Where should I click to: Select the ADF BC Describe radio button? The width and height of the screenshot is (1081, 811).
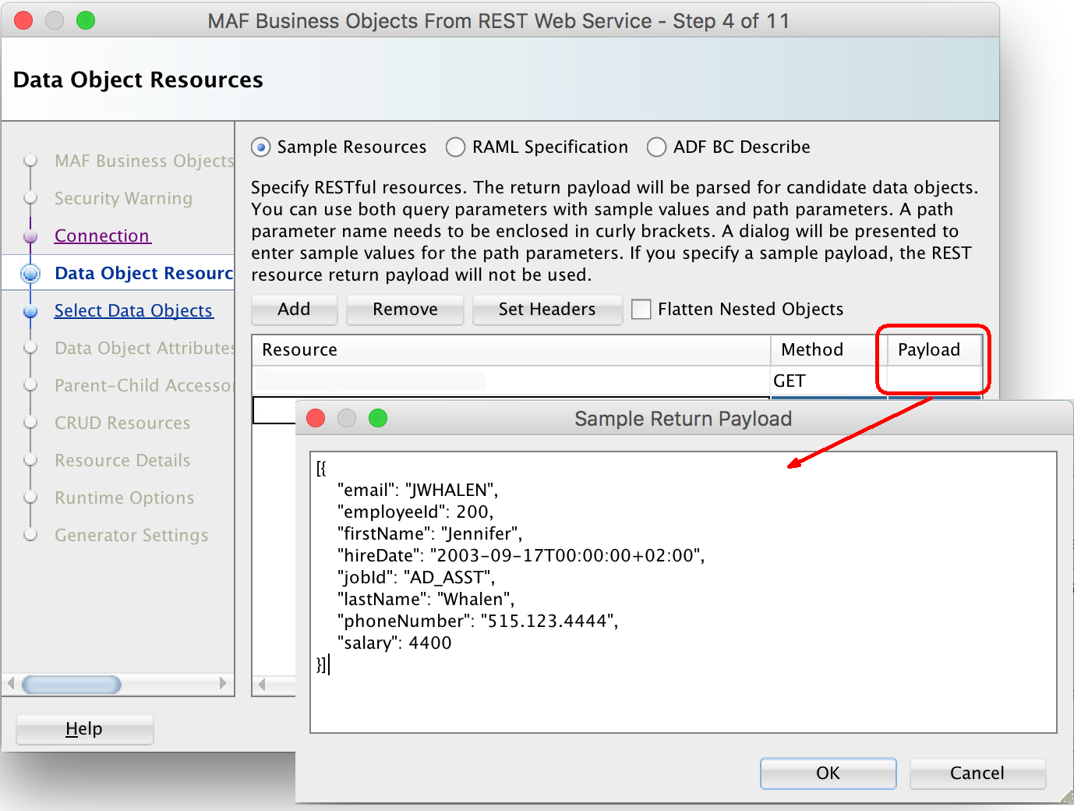tap(657, 147)
